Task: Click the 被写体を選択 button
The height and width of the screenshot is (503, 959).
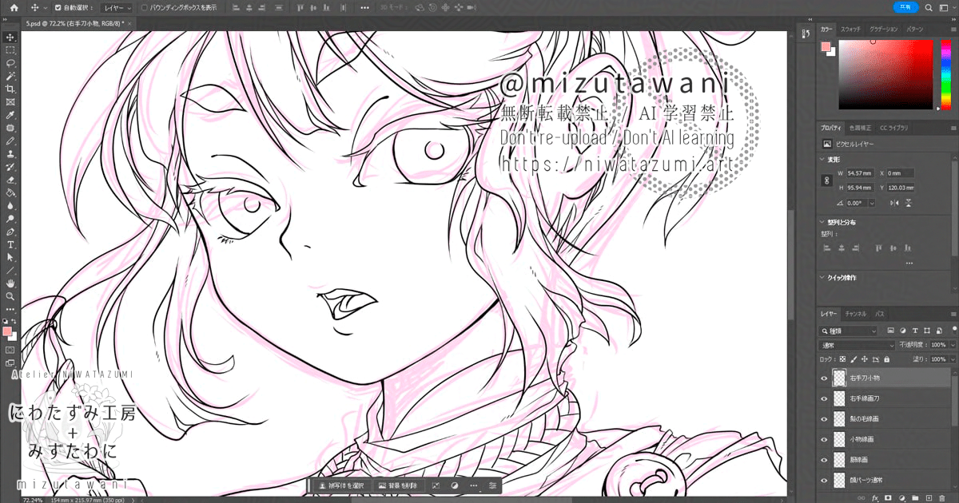Action: pyautogui.click(x=340, y=485)
